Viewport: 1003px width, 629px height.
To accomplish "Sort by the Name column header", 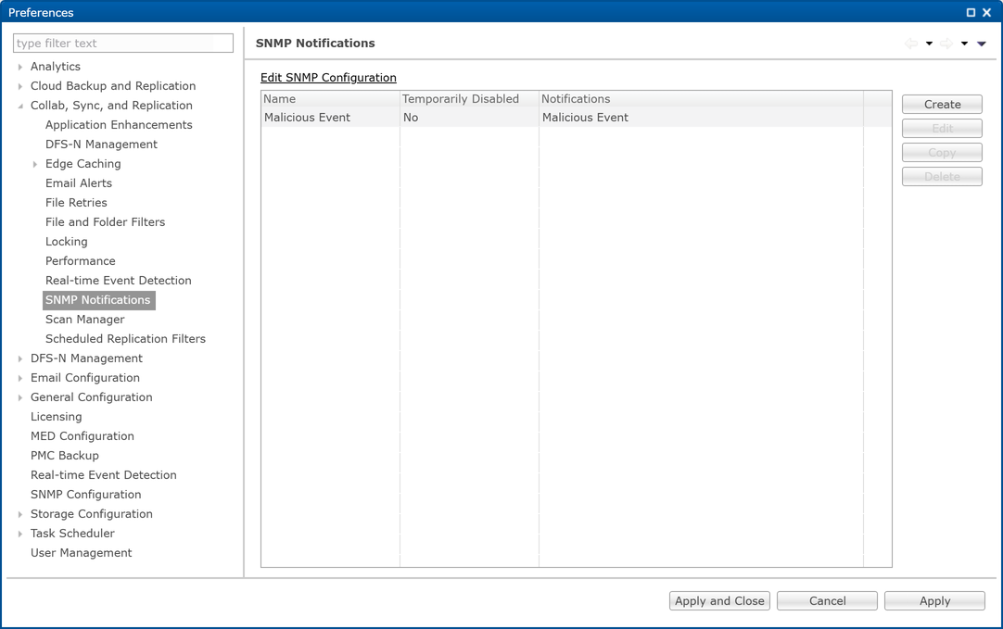I will [330, 99].
